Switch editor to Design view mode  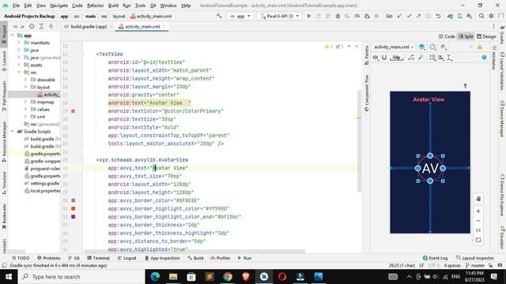pyautogui.click(x=486, y=36)
